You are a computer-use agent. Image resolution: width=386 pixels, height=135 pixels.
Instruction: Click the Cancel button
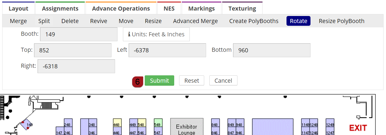[x=223, y=81]
